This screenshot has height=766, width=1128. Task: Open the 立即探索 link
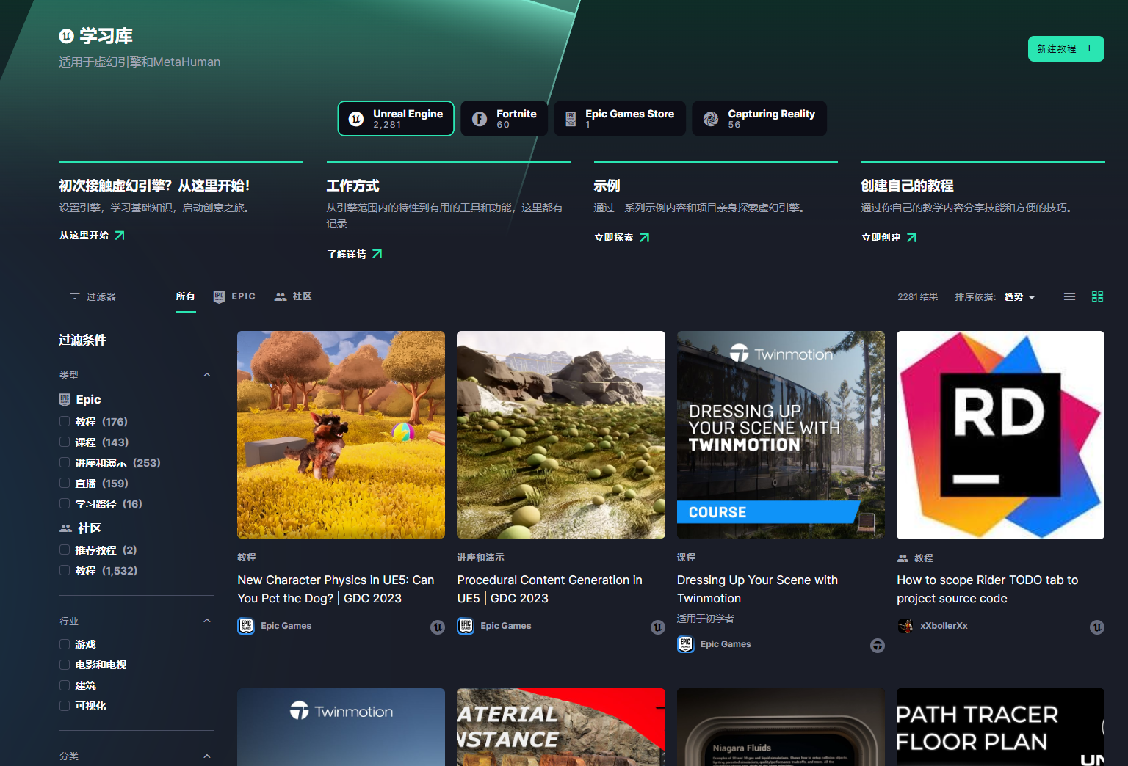(622, 238)
